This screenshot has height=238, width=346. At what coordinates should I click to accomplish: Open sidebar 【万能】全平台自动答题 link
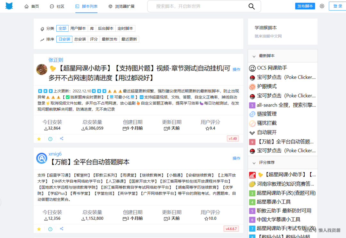pyautogui.click(x=285, y=142)
